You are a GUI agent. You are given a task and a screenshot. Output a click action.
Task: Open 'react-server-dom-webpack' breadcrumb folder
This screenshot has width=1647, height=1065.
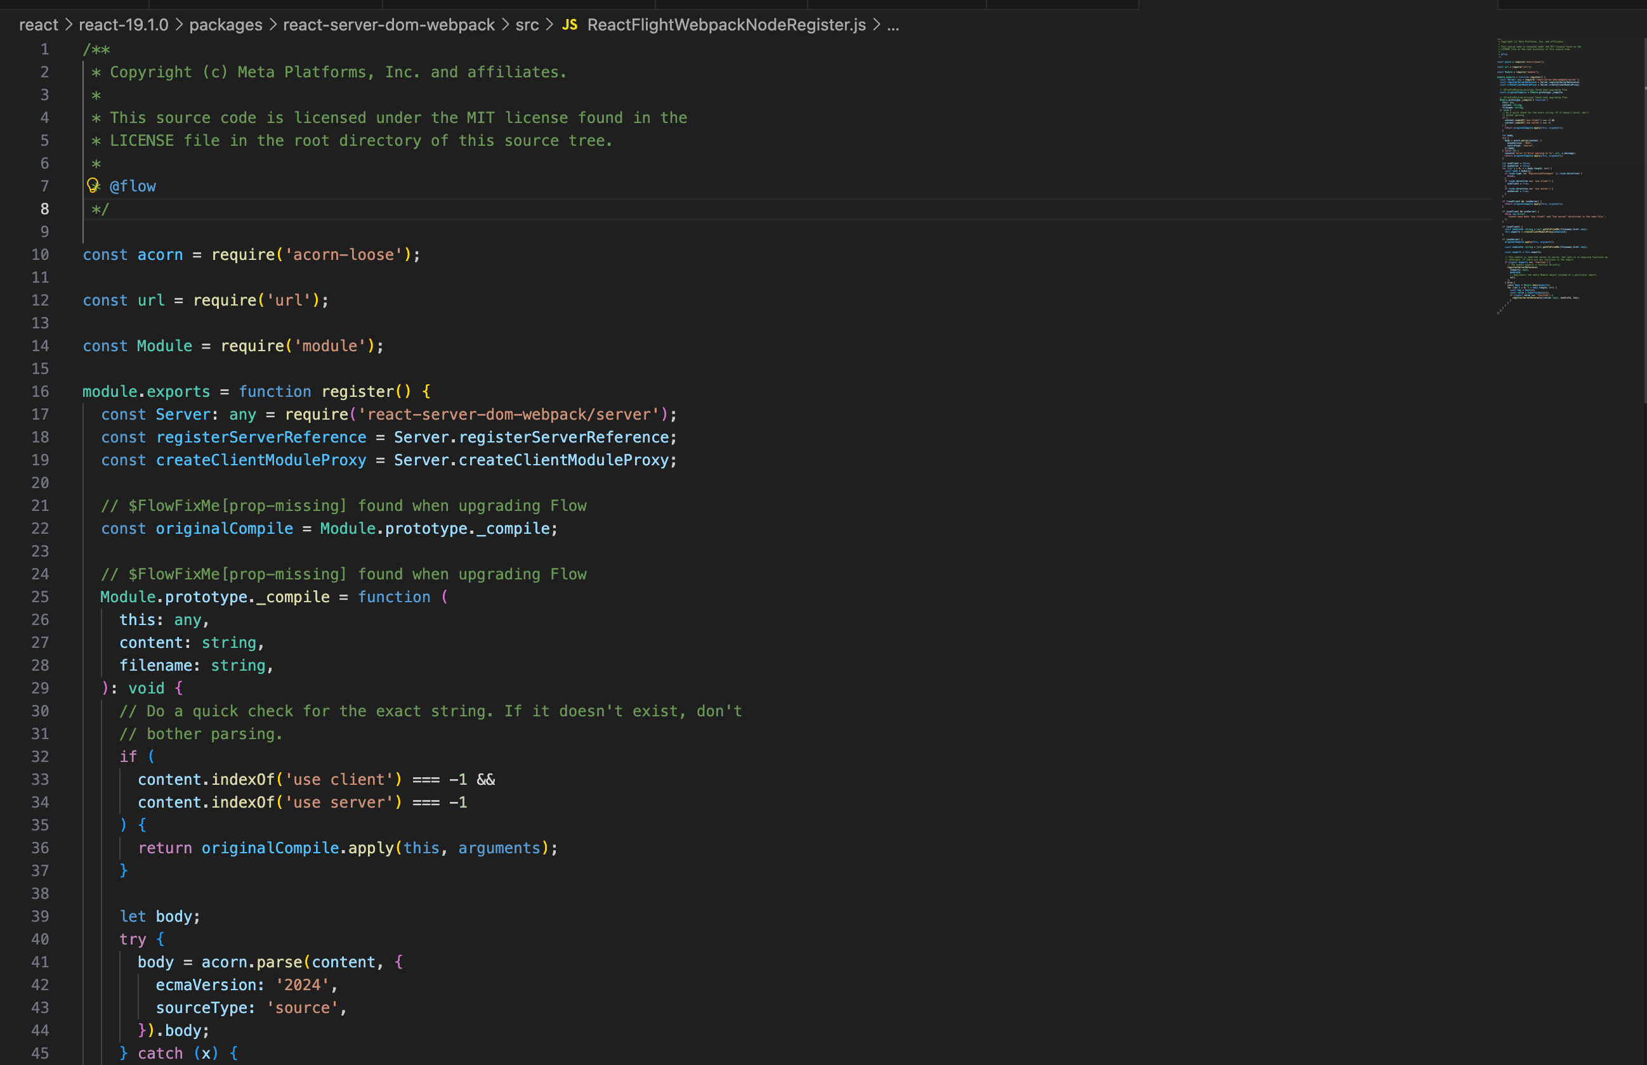[388, 25]
